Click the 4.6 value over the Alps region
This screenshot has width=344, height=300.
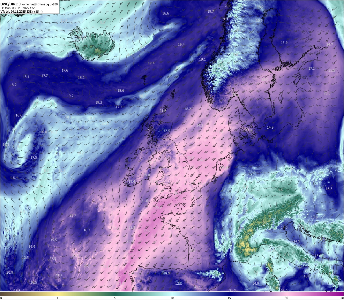point(280,190)
